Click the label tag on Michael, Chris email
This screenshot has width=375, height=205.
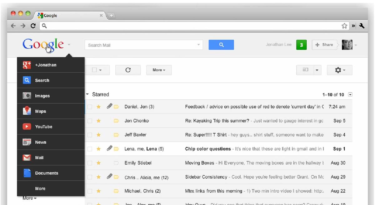(116, 191)
